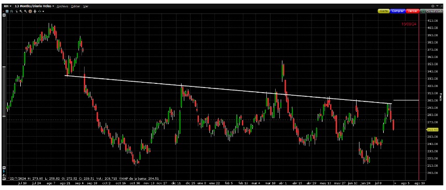Click the blue arrow icon at bottom left
446x190 pixels.
[4, 171]
